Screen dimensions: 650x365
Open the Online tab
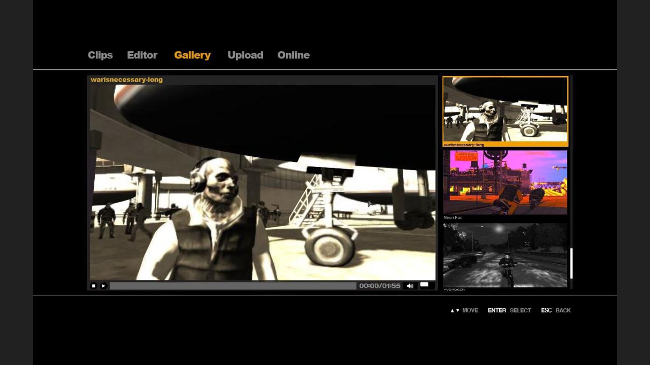coord(293,55)
